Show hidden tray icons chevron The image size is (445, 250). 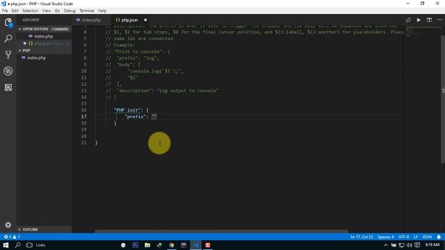click(385, 245)
